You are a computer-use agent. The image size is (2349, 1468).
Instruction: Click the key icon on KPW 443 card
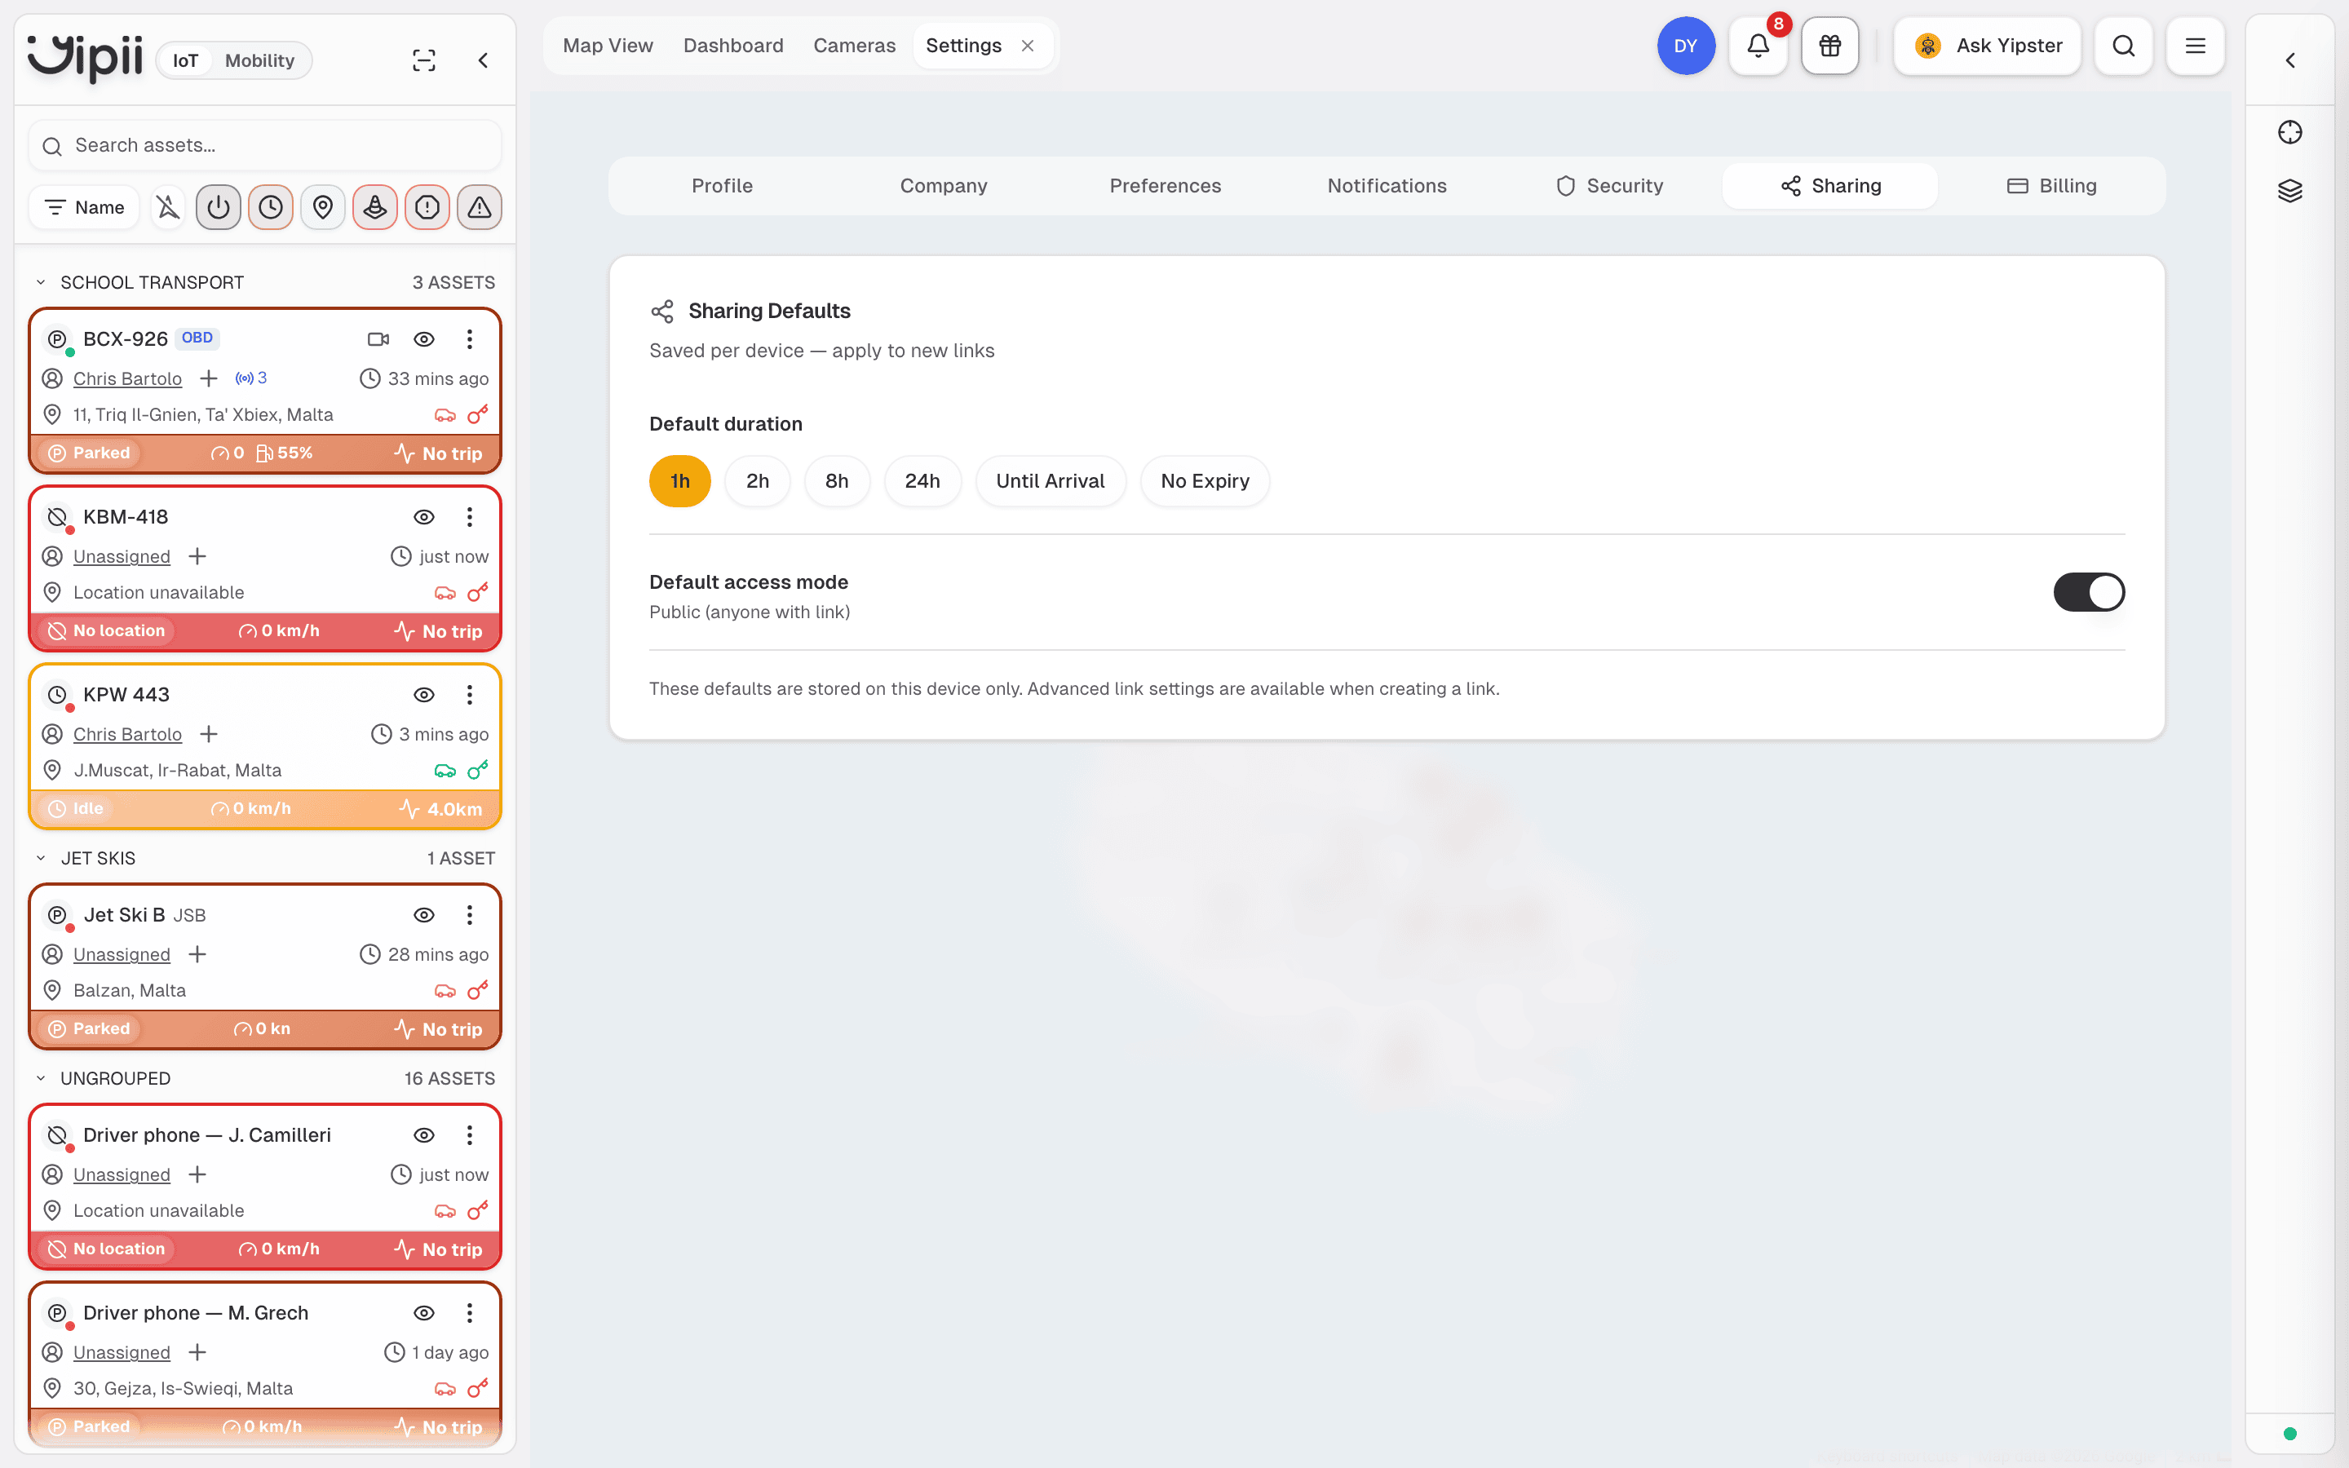pos(478,770)
